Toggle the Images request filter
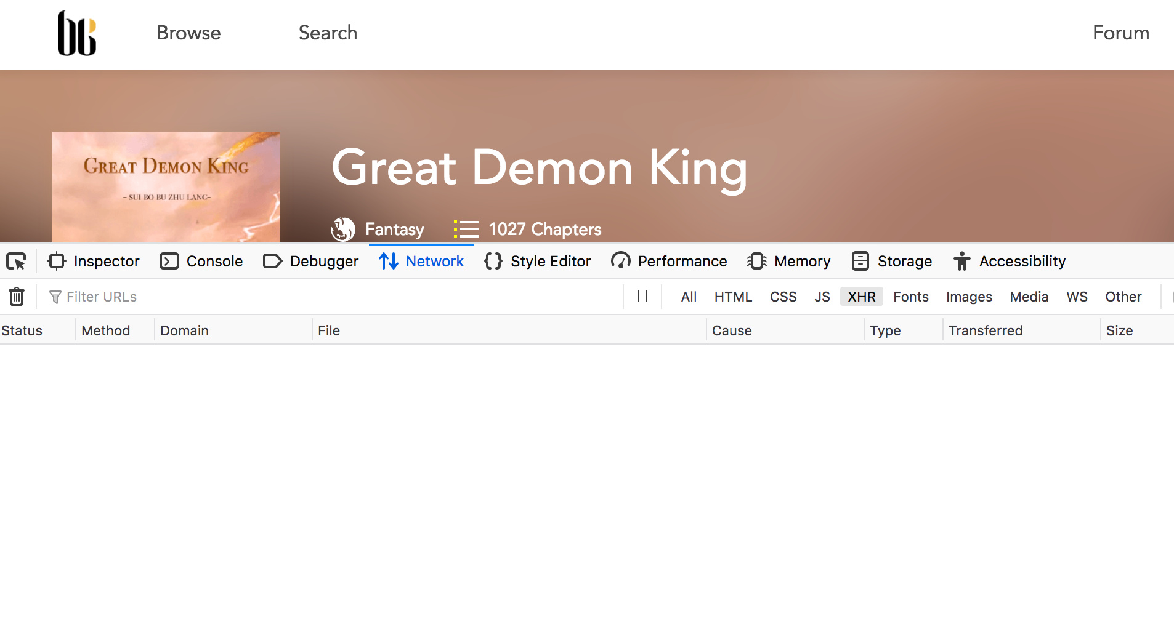This screenshot has width=1174, height=640. coord(969,297)
